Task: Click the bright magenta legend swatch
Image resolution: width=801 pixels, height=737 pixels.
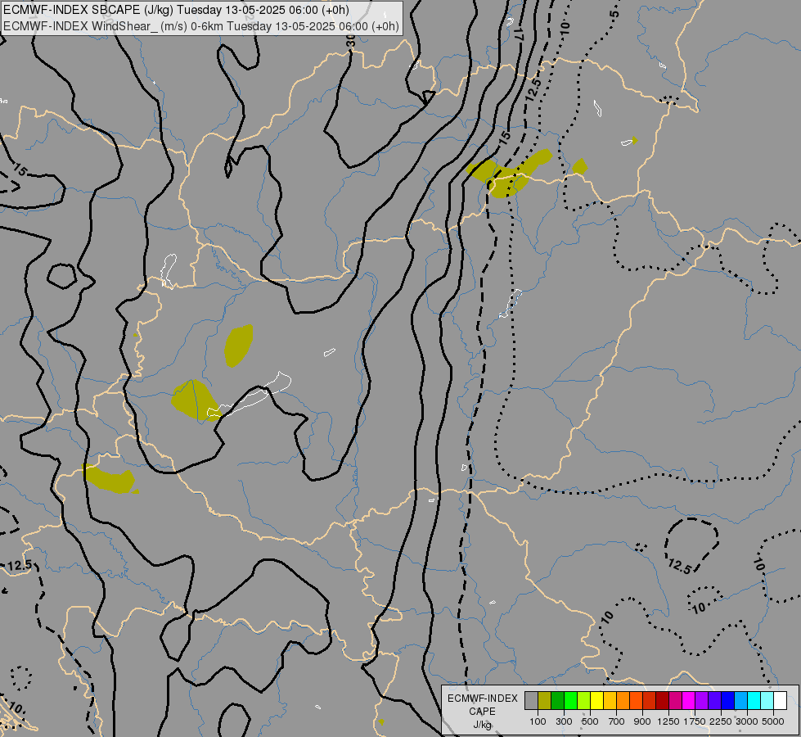Action: [689, 700]
